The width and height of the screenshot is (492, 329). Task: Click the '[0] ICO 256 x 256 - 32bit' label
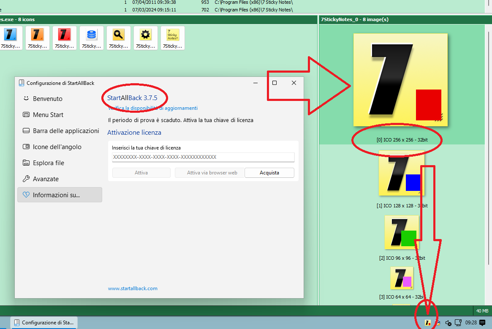[x=402, y=140]
